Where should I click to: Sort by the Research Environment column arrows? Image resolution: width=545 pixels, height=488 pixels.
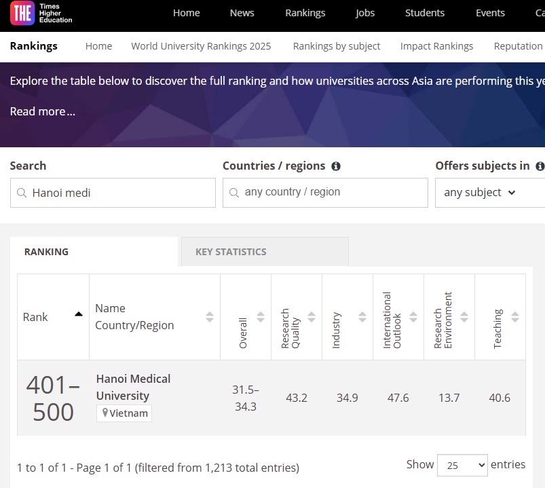tap(464, 317)
